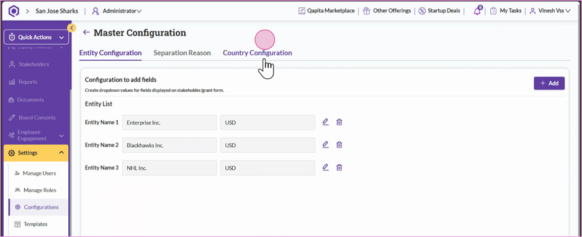
Task: Switch to the Entity Configuration tab
Action: point(110,53)
